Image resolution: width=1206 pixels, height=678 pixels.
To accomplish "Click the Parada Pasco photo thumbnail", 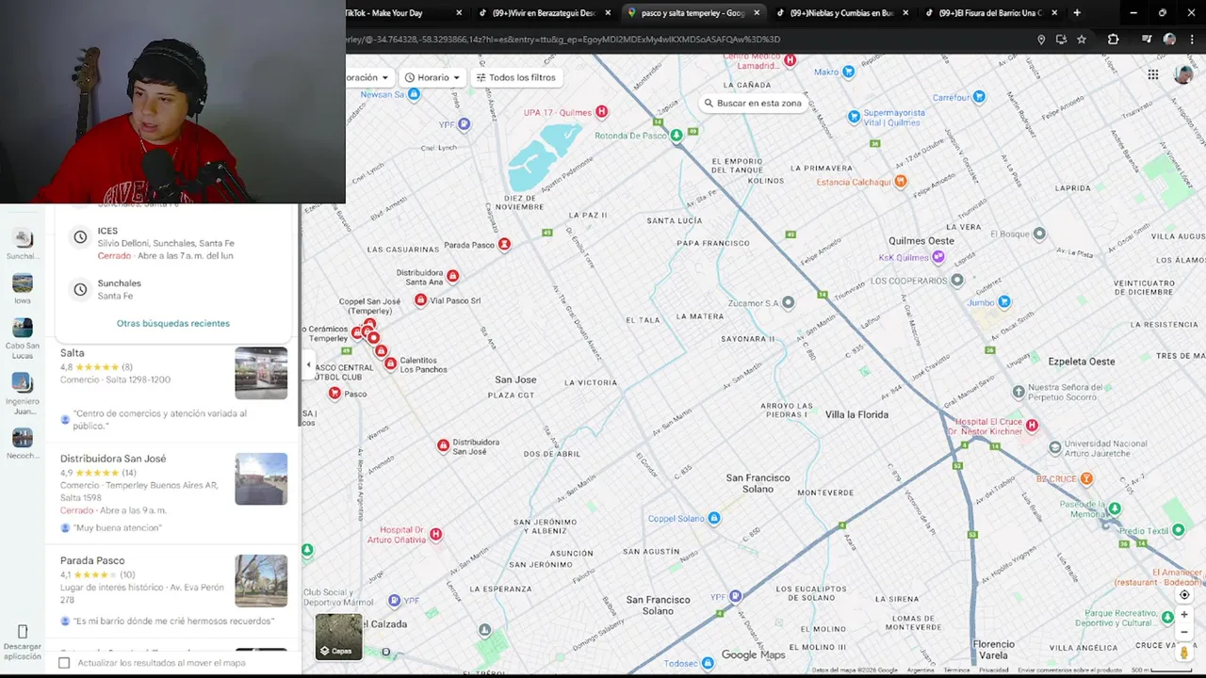I will pos(261,581).
